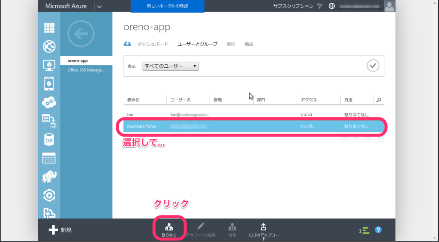Open SQL Databases DB icon in sidebar
The height and width of the screenshot is (242, 439).
click(x=49, y=140)
